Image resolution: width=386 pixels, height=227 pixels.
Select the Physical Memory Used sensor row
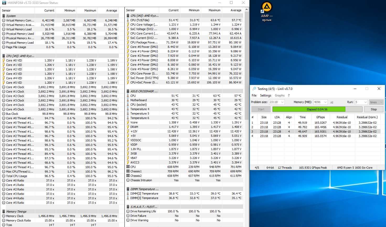pyautogui.click(x=60, y=34)
